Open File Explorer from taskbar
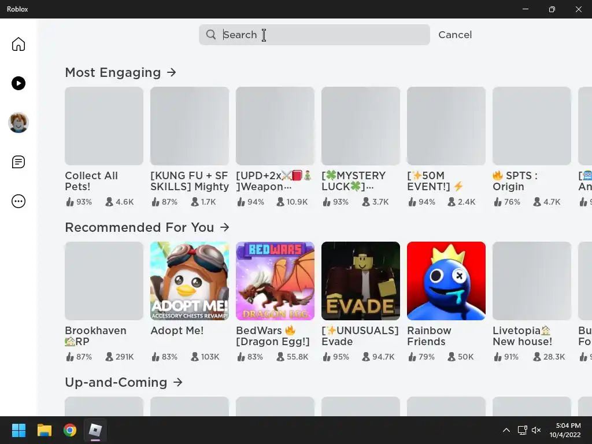 click(x=44, y=430)
